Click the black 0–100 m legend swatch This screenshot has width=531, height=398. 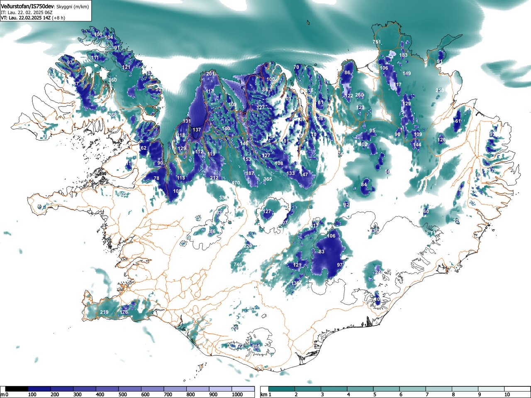pyautogui.click(x=17, y=389)
